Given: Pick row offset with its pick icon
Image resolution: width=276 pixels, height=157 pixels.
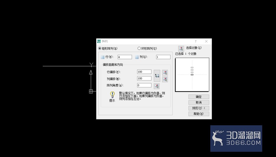Looking at the screenshot, I should coord(165,73).
